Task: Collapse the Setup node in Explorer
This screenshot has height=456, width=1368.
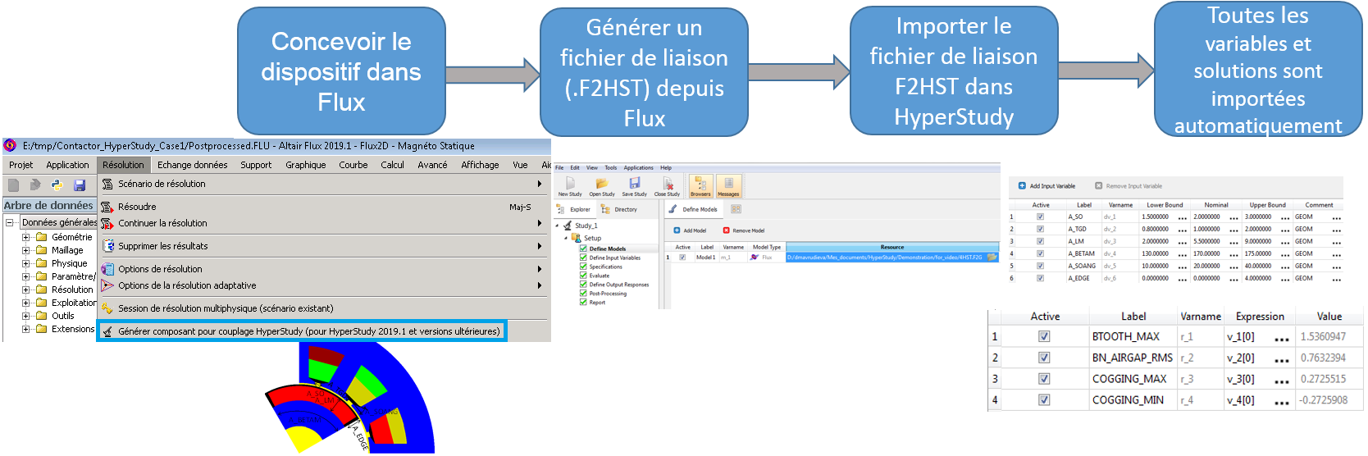Action: tap(566, 238)
